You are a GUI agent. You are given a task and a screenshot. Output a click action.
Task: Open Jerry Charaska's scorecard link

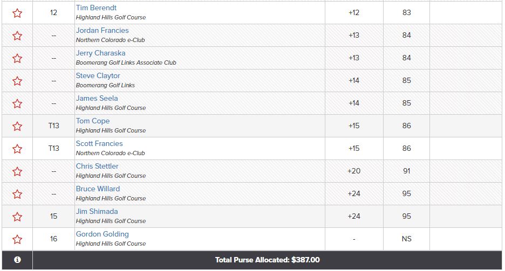[x=100, y=53]
